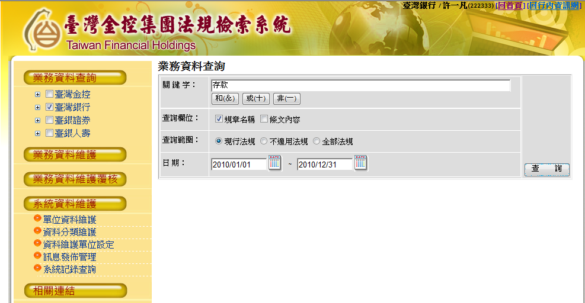Select the 臺灣金控 tree label
Image resolution: width=585 pixels, height=303 pixels.
click(73, 94)
